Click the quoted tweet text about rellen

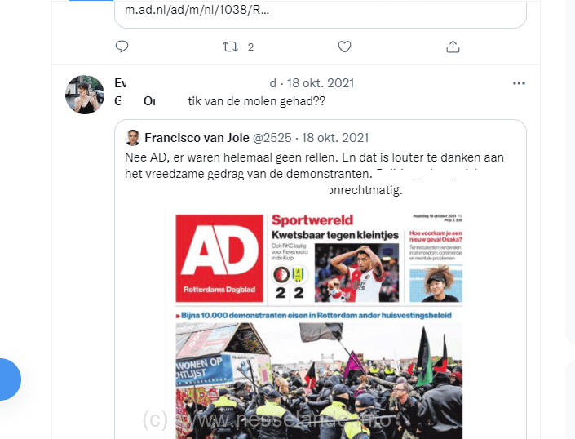(x=314, y=174)
